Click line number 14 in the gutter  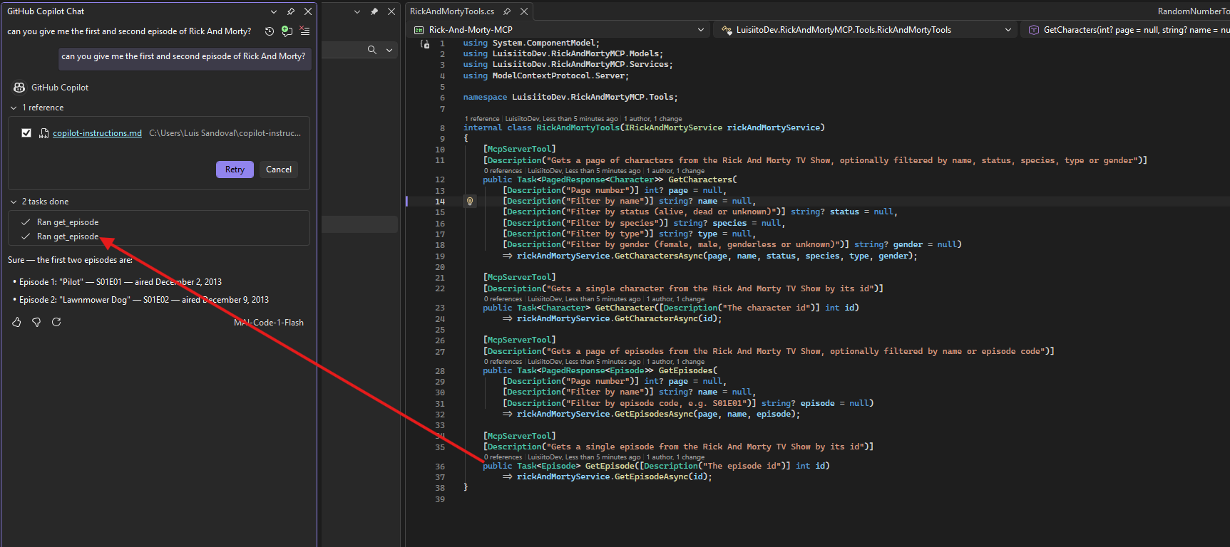point(440,202)
